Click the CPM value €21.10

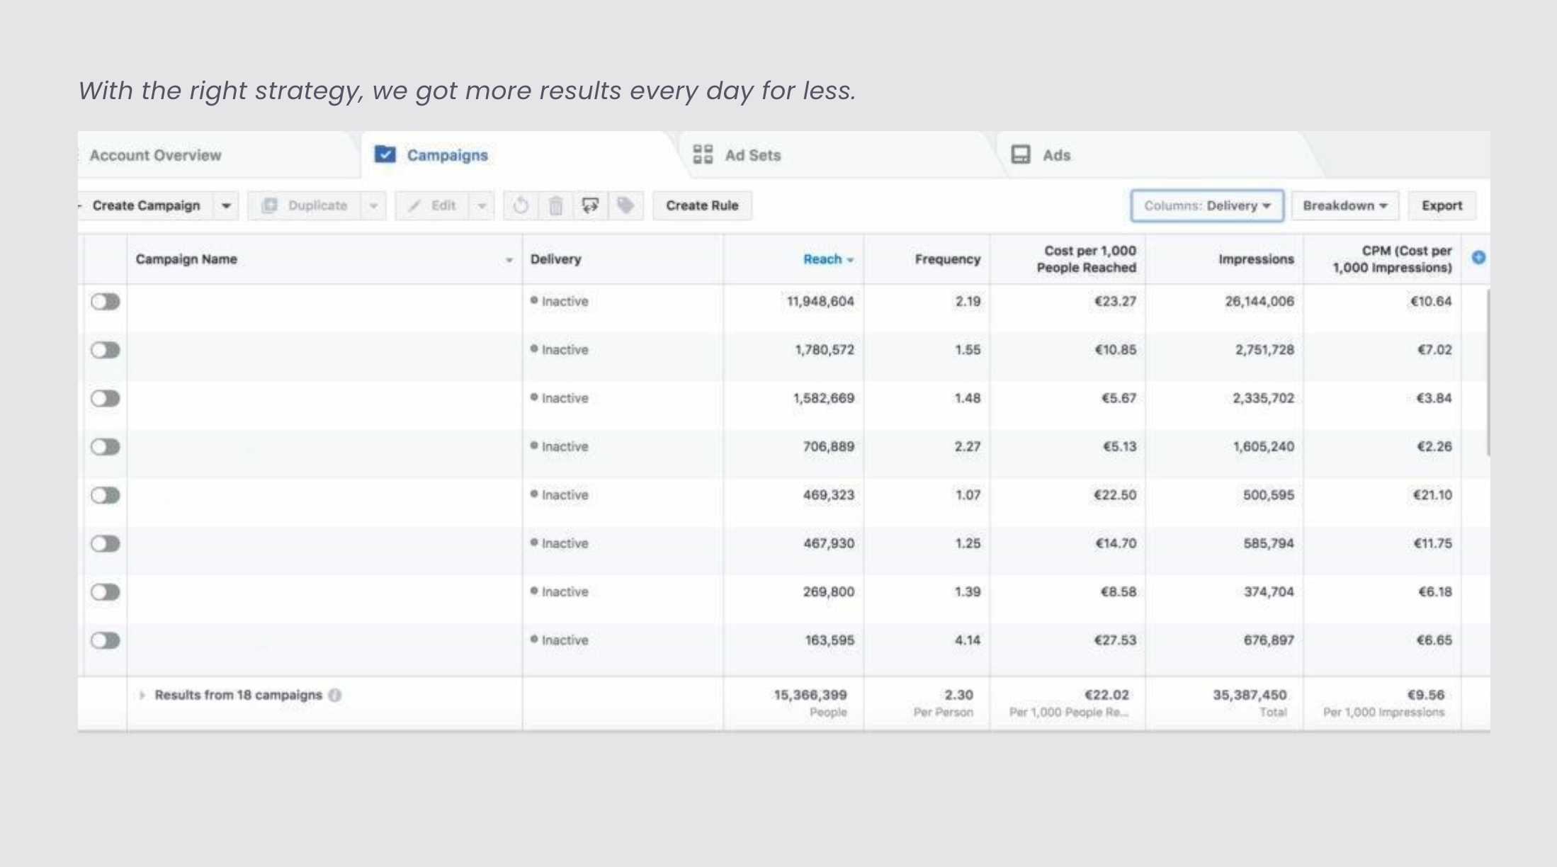click(1432, 495)
